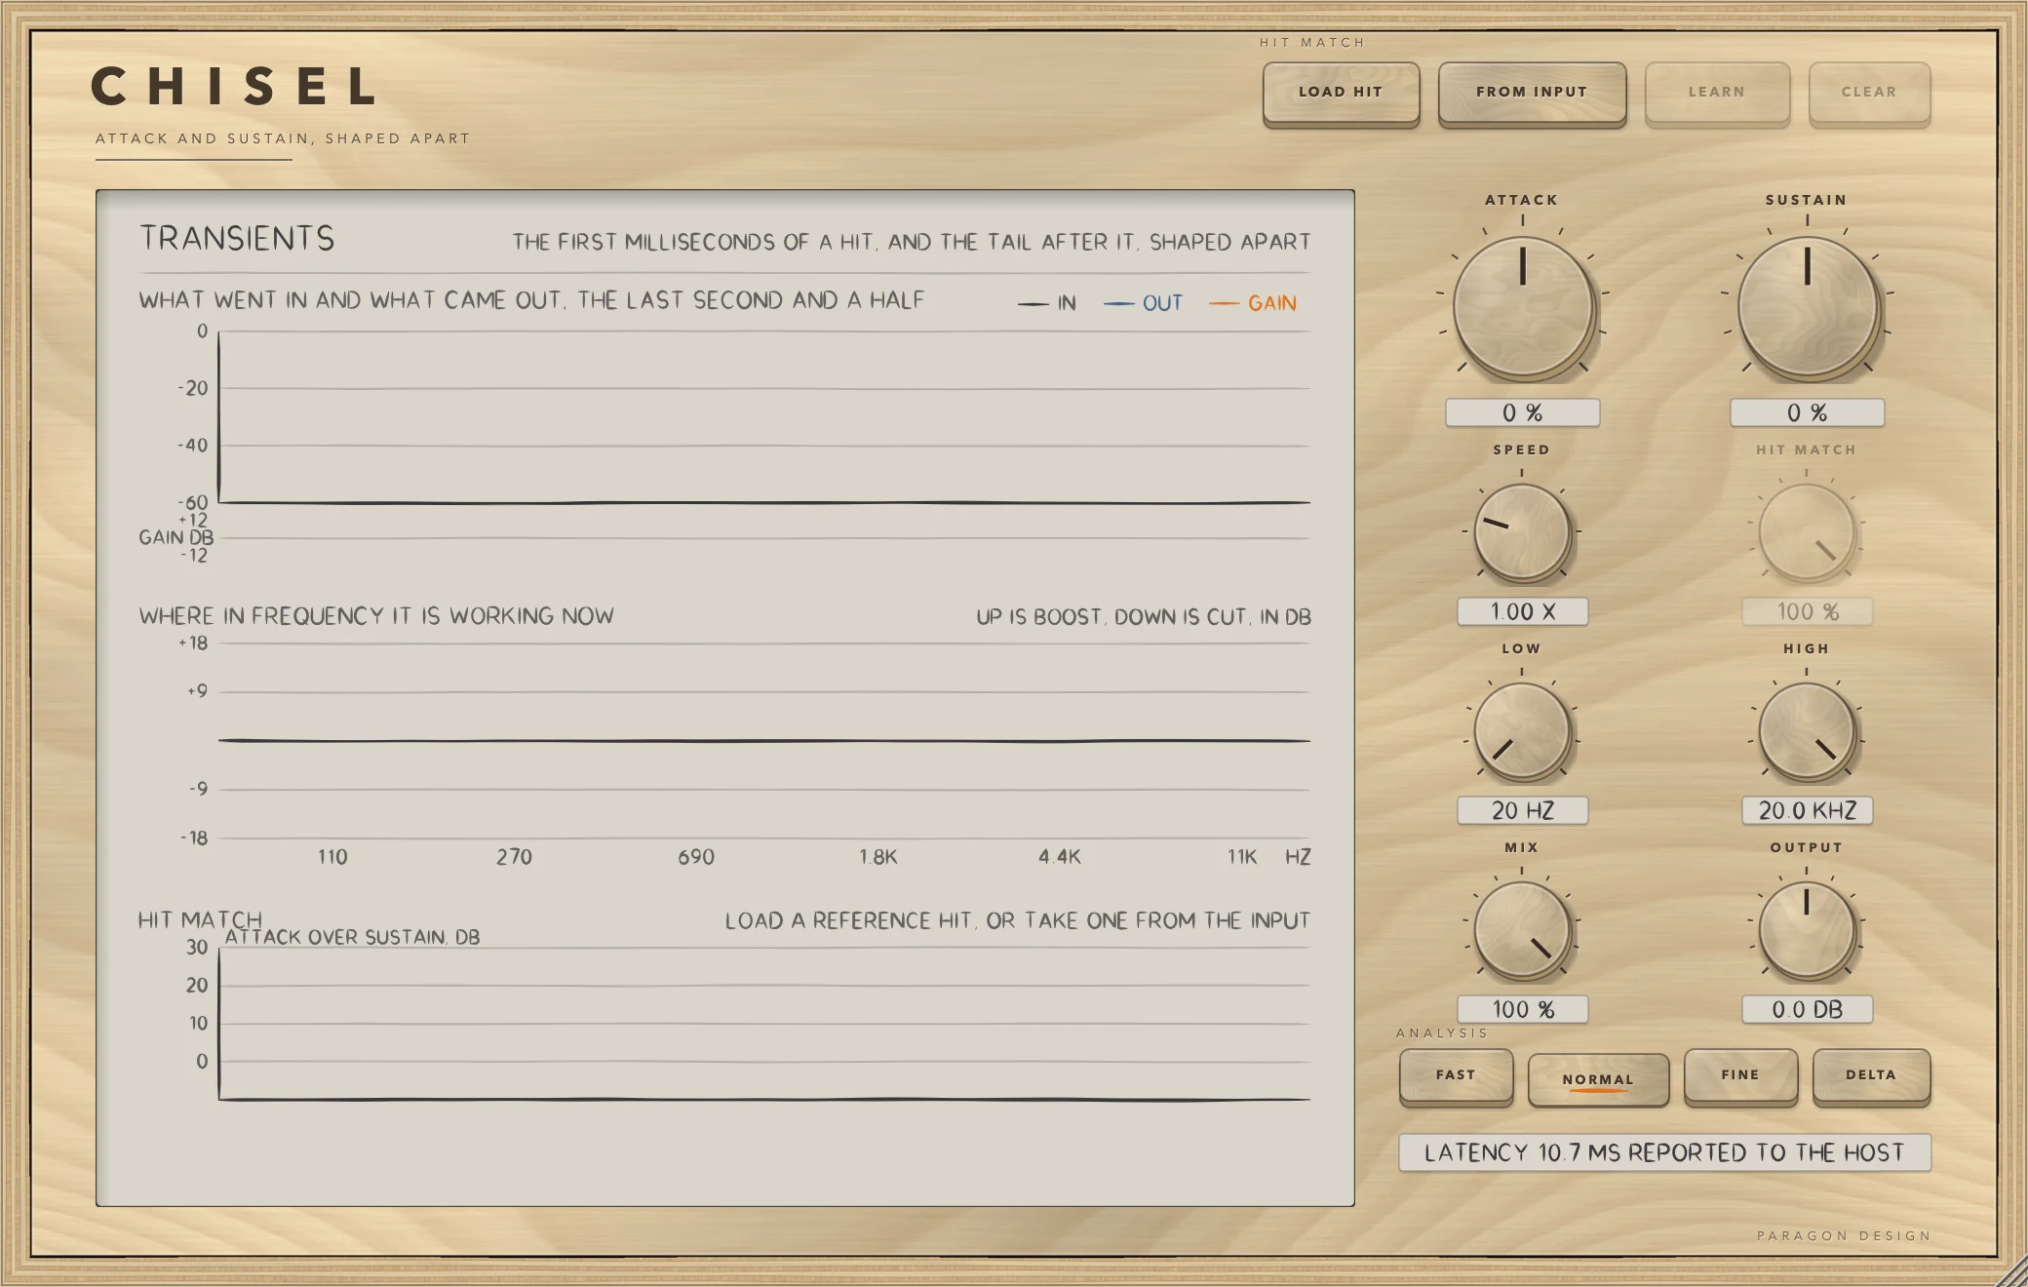Click the GAIN legend entry
2028x1287 pixels.
(x=1253, y=303)
